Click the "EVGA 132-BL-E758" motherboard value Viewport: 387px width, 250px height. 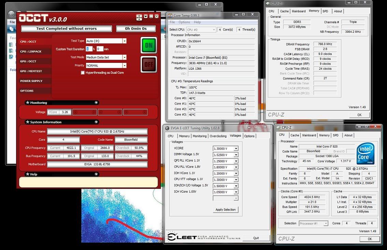[97, 164]
